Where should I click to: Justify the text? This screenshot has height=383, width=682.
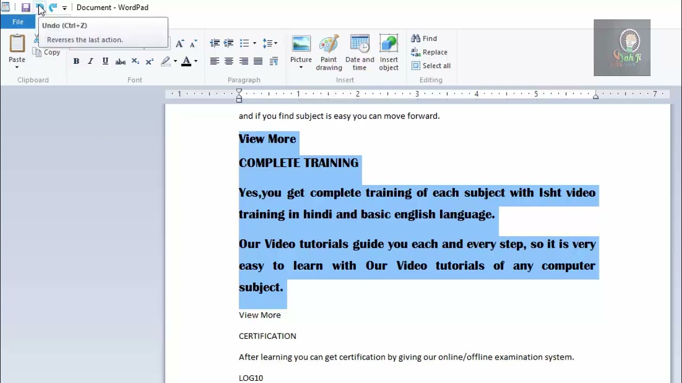click(258, 62)
